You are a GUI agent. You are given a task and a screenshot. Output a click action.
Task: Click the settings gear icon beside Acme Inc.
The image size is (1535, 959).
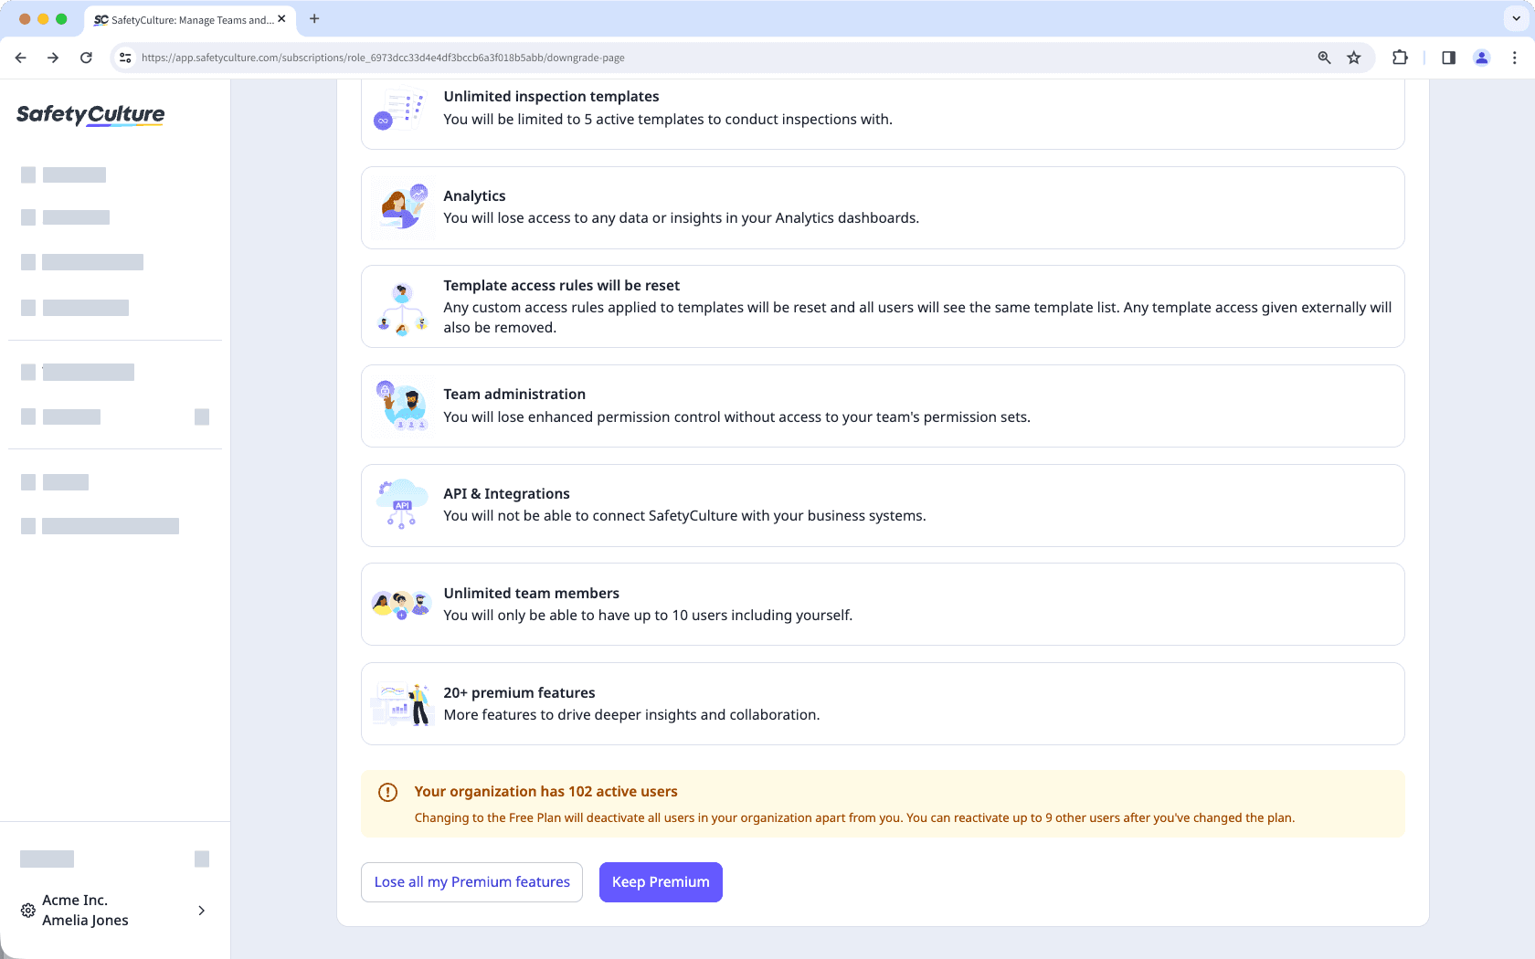click(x=28, y=911)
